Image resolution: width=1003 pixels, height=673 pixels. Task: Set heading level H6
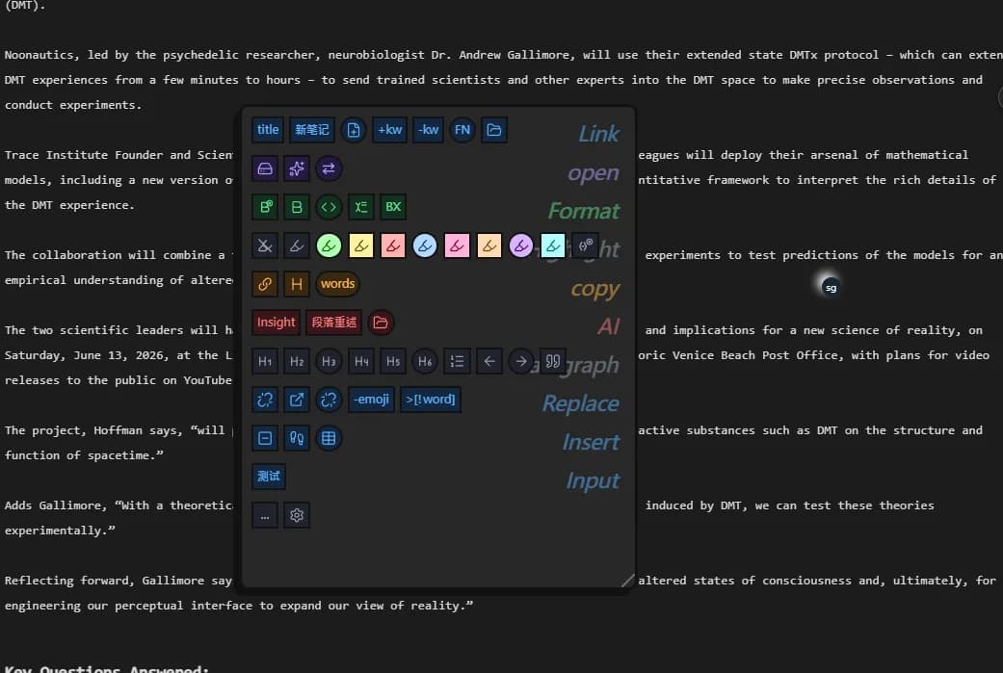coord(425,361)
